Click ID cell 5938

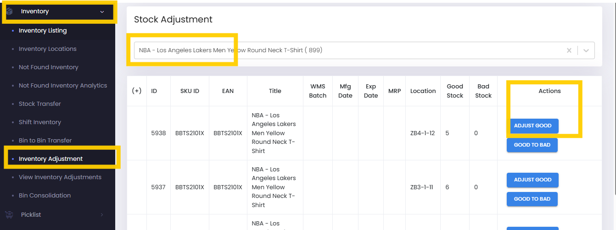[x=158, y=133]
